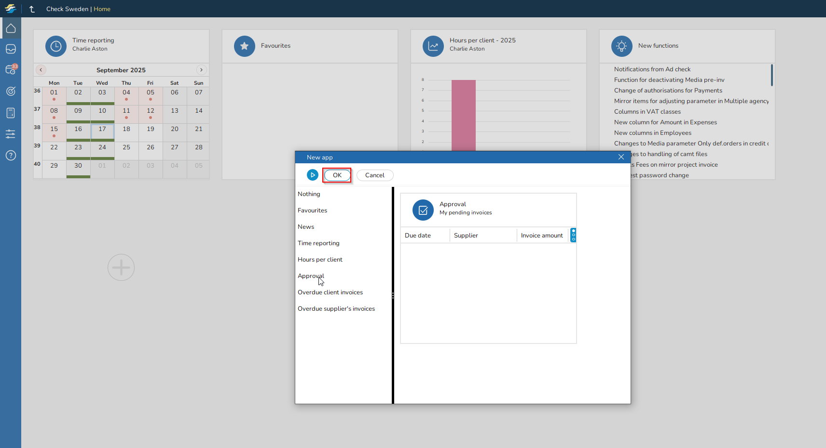
Task: Open the inbox icon in the sidebar
Action: pyautogui.click(x=11, y=49)
